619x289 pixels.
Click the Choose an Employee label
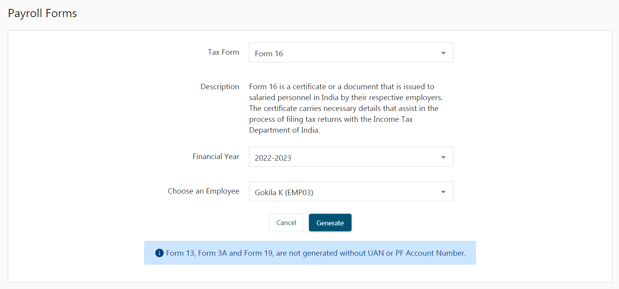(x=203, y=191)
